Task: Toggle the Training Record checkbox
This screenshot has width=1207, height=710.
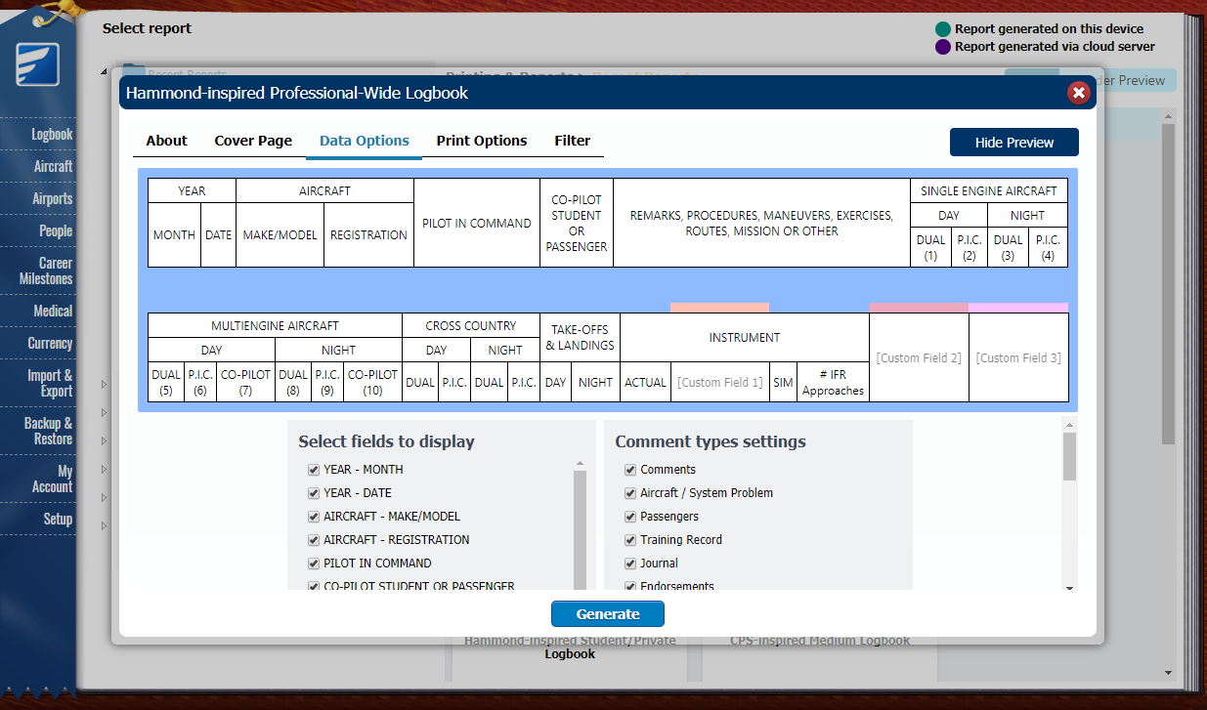Action: (x=630, y=540)
